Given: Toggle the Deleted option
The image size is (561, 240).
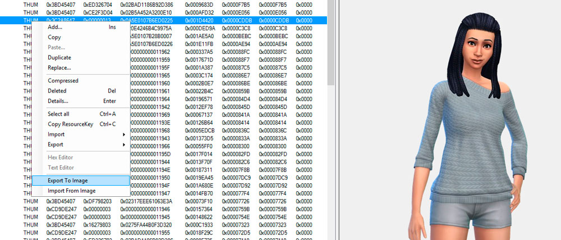Looking at the screenshot, I should 57,91.
